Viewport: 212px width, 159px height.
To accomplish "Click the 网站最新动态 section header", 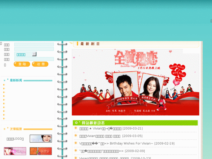I will [135, 123].
